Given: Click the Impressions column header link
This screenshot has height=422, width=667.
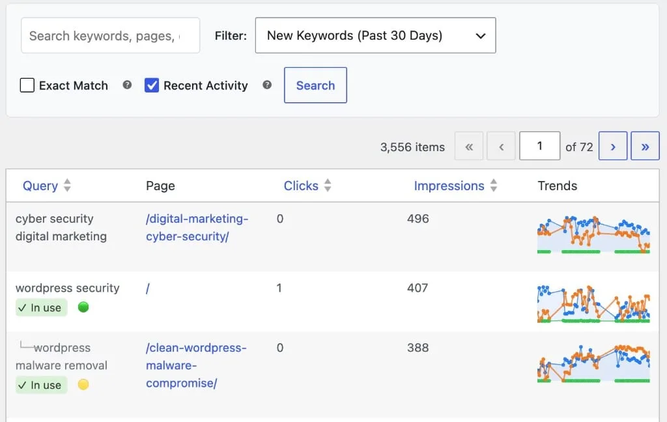Looking at the screenshot, I should click(449, 186).
